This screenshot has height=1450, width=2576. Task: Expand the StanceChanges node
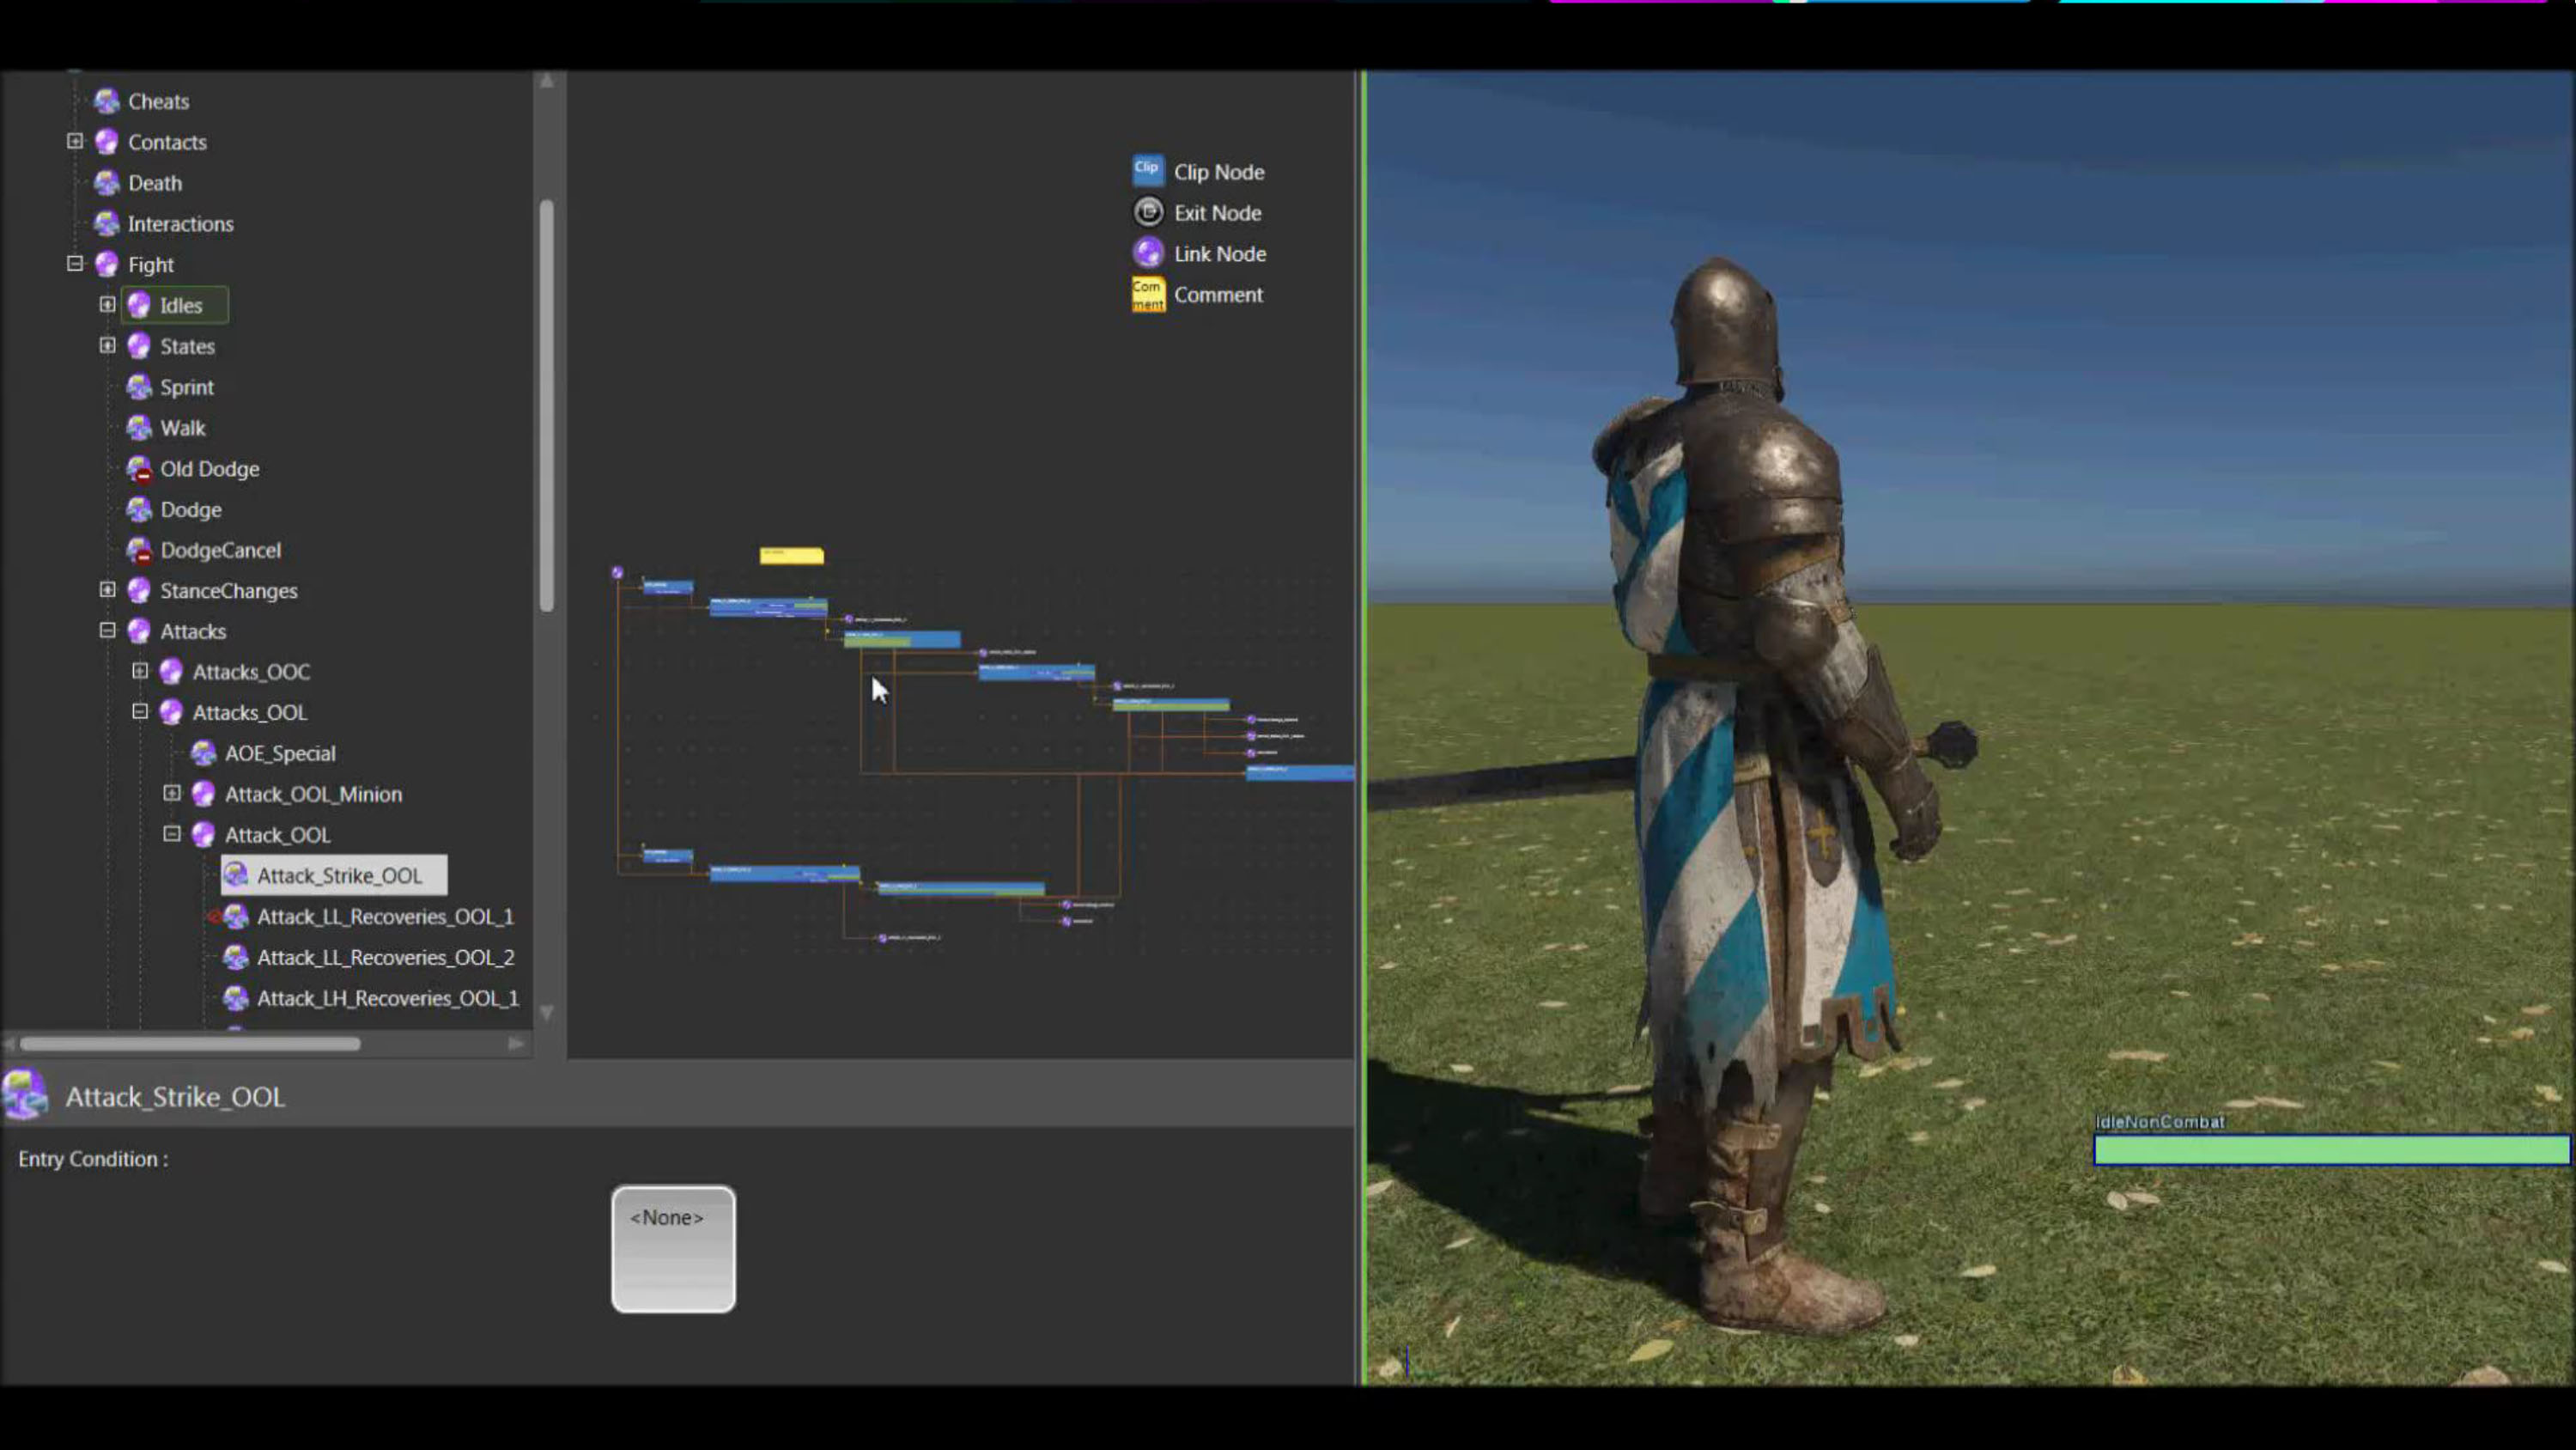coord(107,589)
